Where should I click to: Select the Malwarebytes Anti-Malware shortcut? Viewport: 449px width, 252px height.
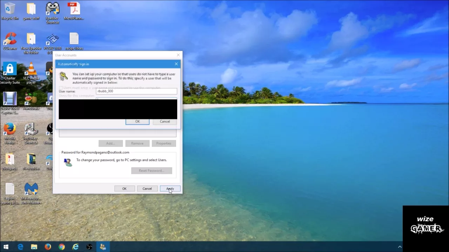click(x=31, y=194)
